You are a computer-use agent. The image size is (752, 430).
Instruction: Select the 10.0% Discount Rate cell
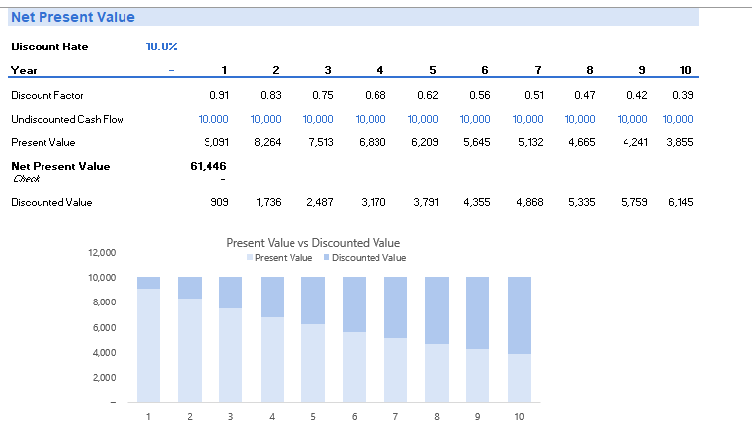pos(161,46)
